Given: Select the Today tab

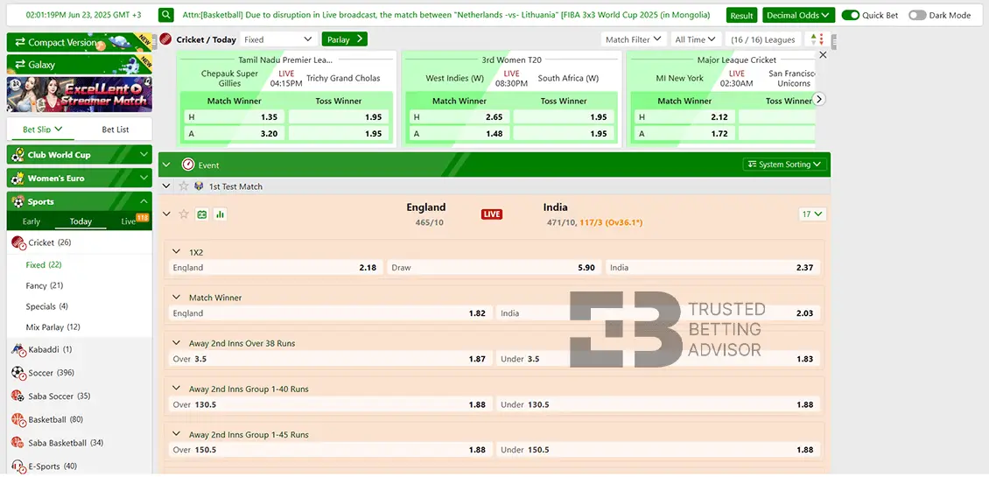Looking at the screenshot, I should [81, 221].
